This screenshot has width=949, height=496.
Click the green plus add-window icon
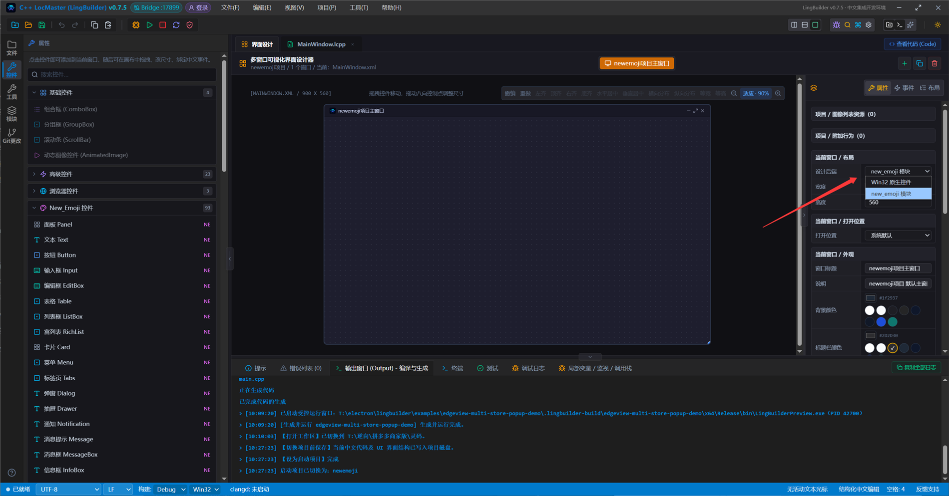coord(905,63)
